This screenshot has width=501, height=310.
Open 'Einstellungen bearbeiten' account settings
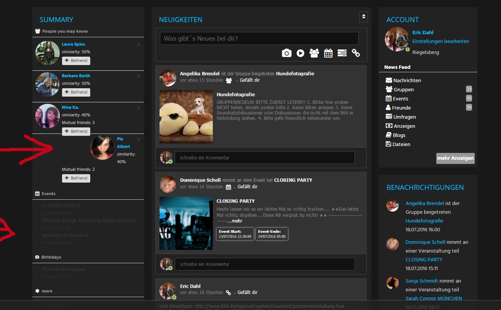440,41
